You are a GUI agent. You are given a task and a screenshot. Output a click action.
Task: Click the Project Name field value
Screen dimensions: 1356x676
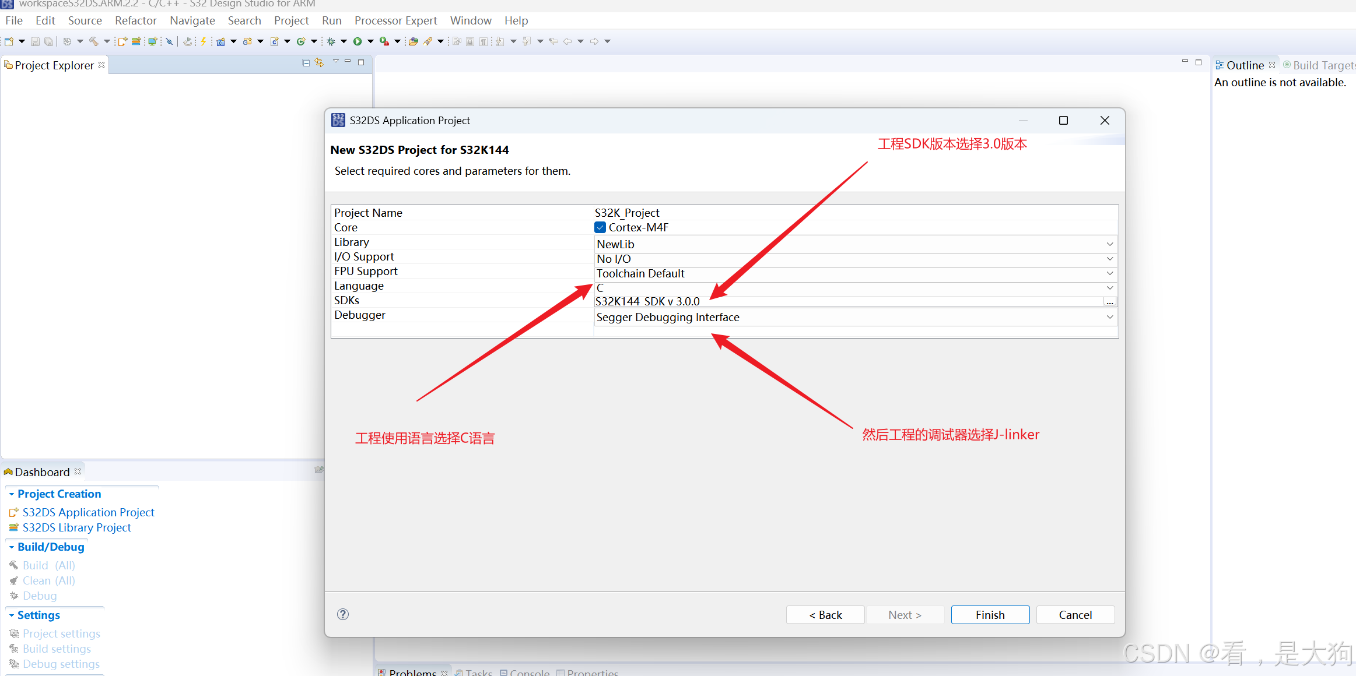[626, 213]
